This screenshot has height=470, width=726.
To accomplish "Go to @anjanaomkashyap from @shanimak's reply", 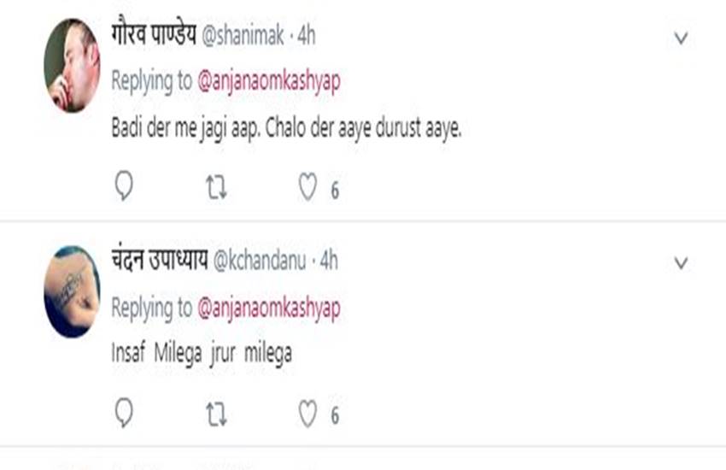I will (268, 81).
